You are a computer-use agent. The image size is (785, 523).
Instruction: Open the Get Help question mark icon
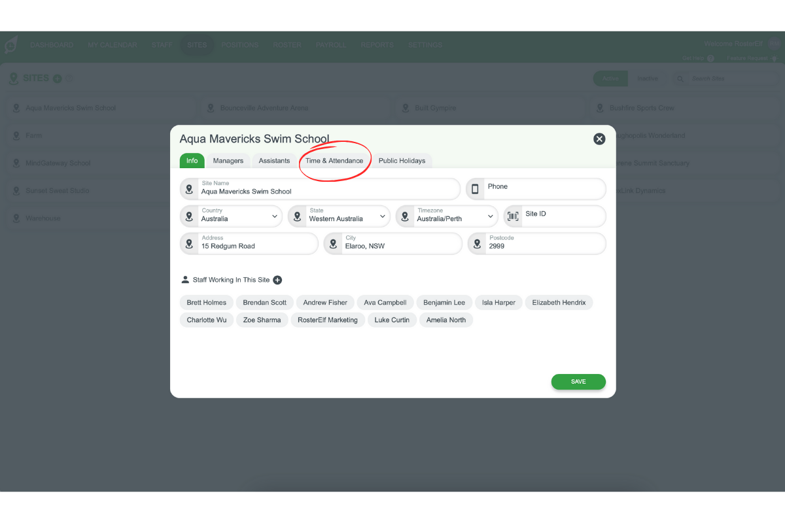[710, 58]
